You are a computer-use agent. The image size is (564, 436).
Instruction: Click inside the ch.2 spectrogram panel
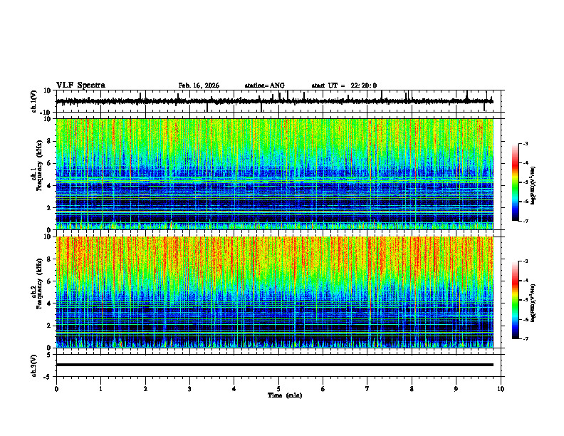tap(274, 292)
